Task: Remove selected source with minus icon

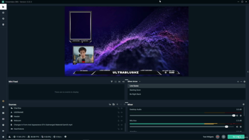Action: pyautogui.click(x=121, y=105)
